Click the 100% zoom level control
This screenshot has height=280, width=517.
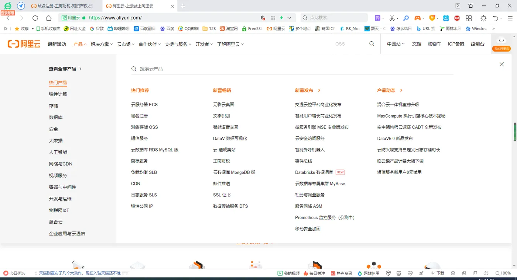(x=503, y=273)
